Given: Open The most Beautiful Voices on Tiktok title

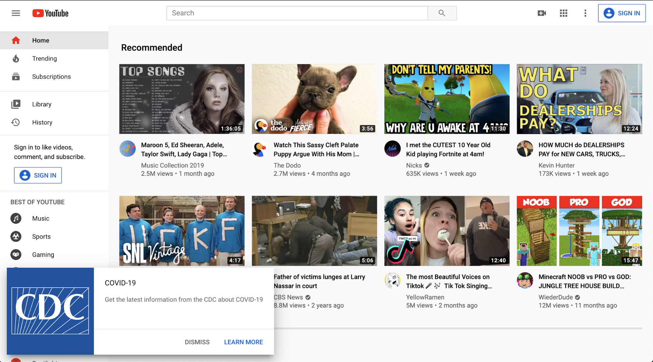Looking at the screenshot, I should click(449, 281).
